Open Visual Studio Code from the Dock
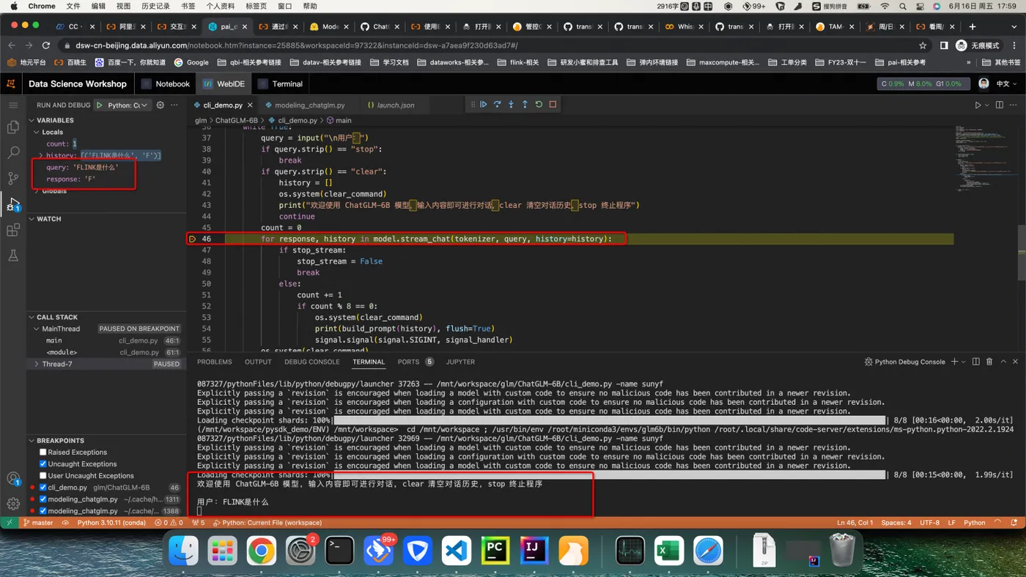1026x577 pixels. pos(457,551)
